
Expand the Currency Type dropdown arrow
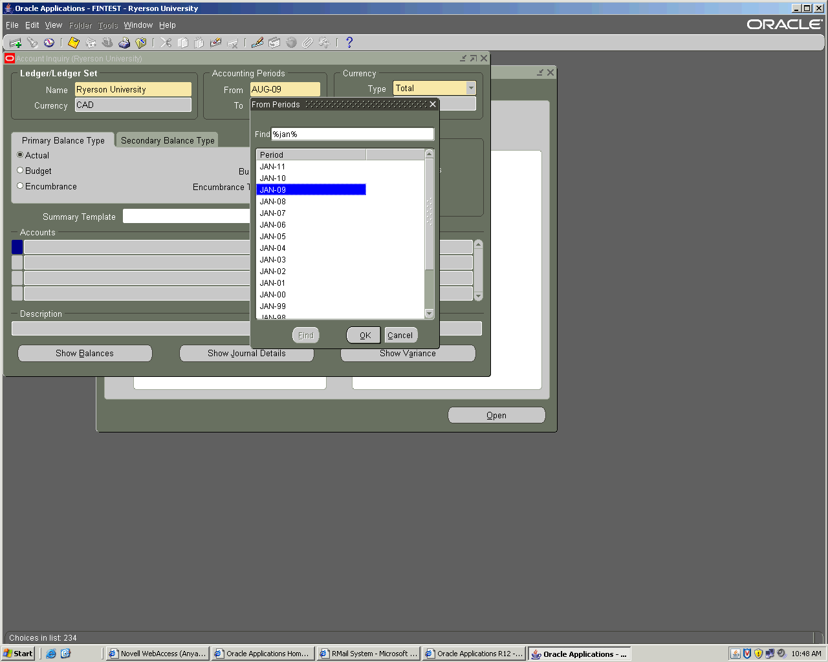tap(471, 88)
